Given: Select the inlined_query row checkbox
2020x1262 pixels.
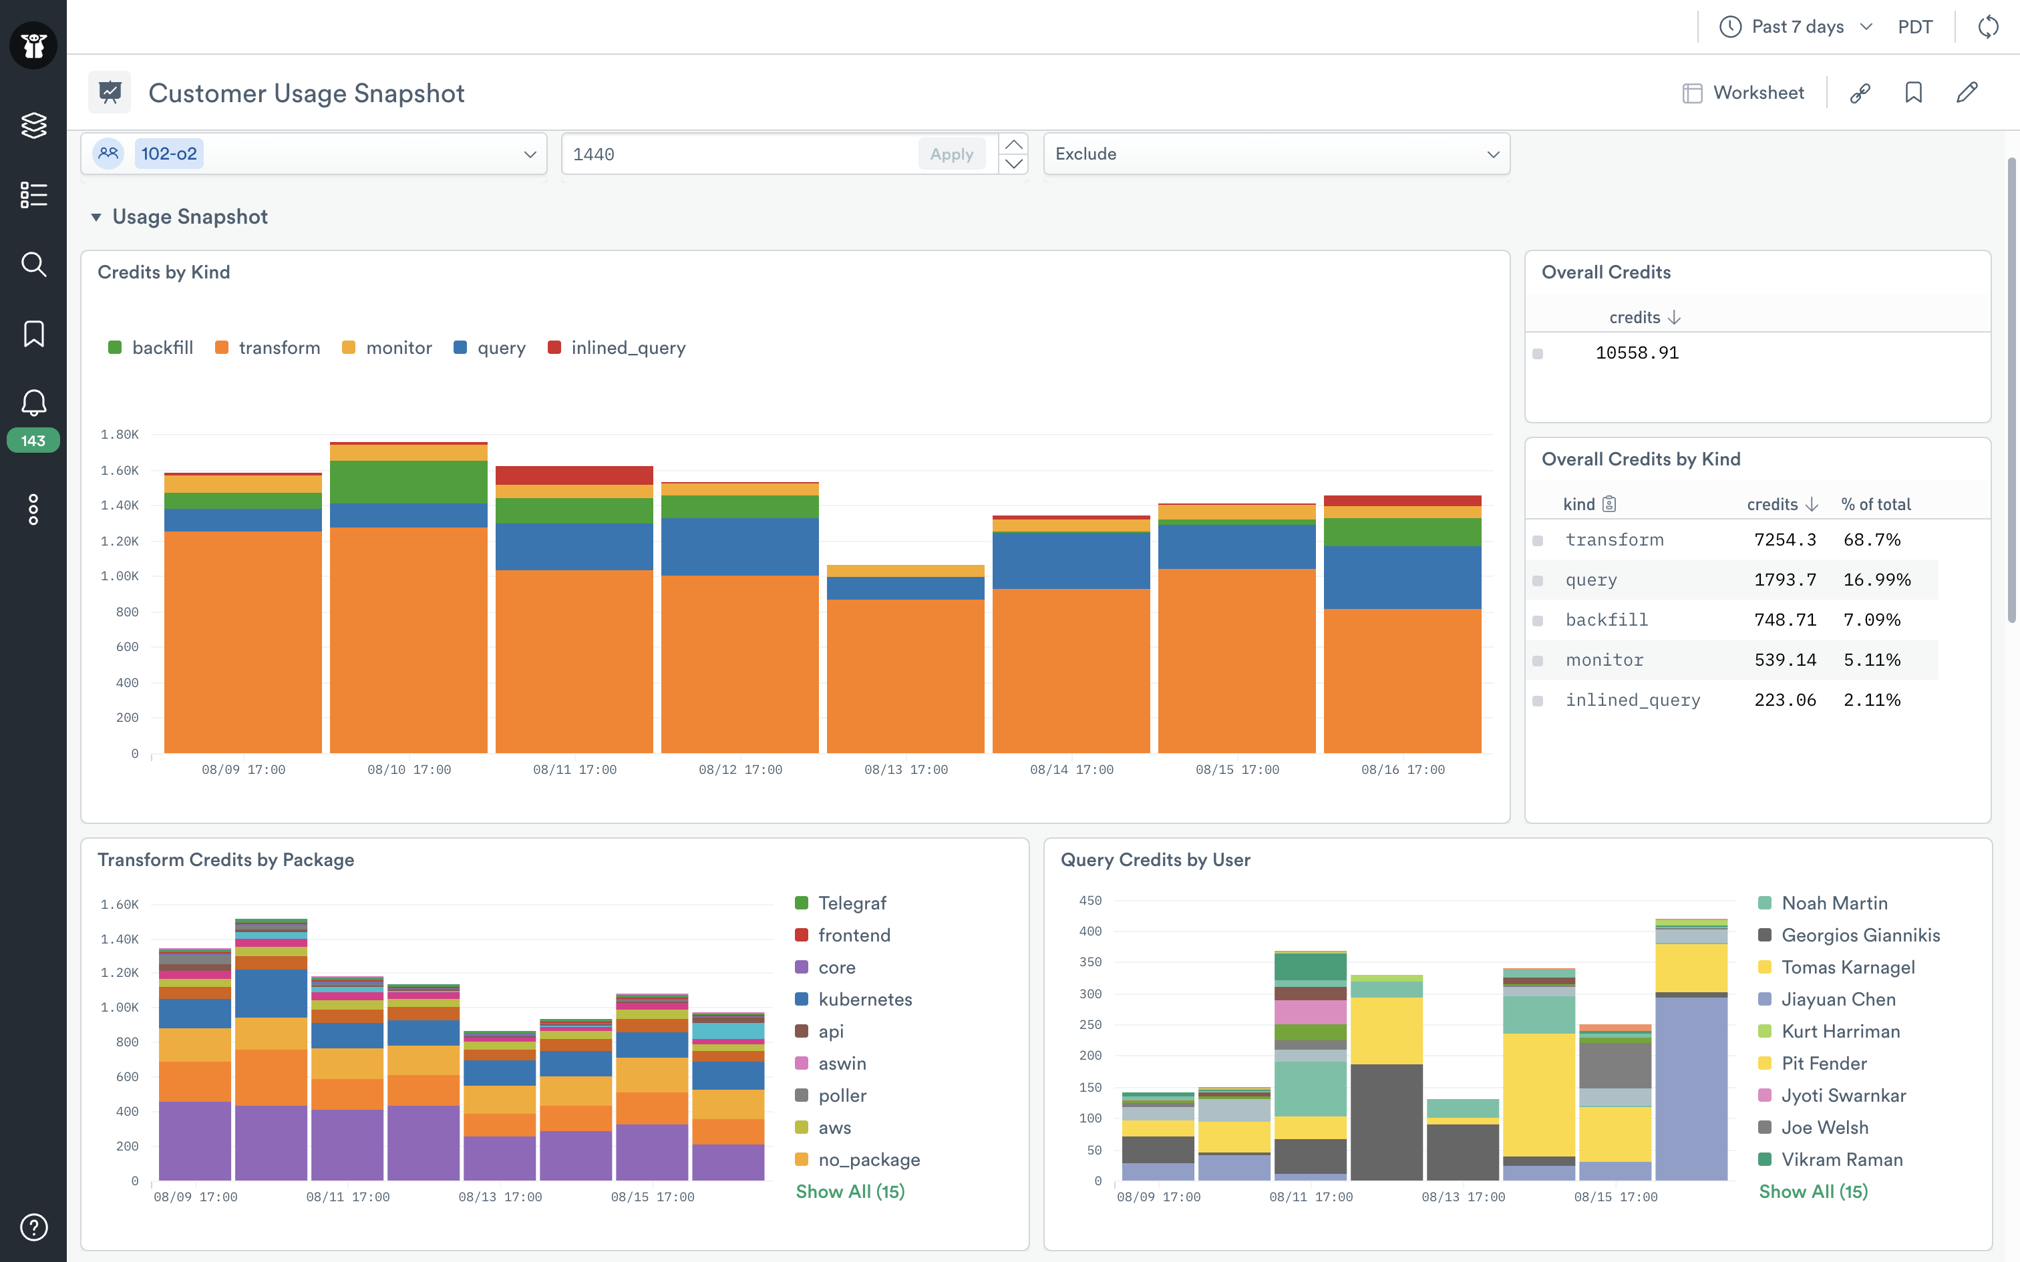Looking at the screenshot, I should coord(1538,701).
